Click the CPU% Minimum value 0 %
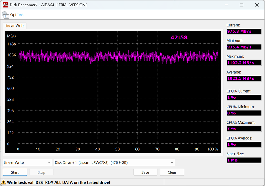The image size is (265, 186). click(x=244, y=113)
